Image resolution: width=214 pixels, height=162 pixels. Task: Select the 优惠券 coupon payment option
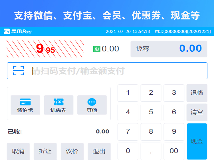58,105
